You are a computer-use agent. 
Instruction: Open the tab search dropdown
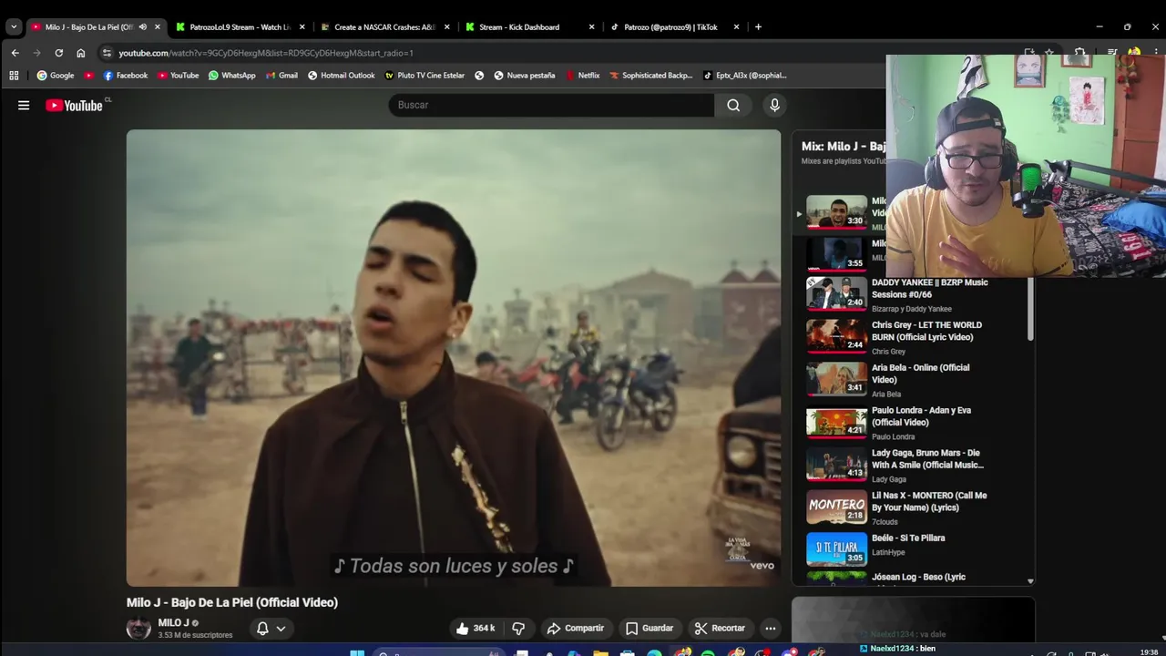click(14, 27)
